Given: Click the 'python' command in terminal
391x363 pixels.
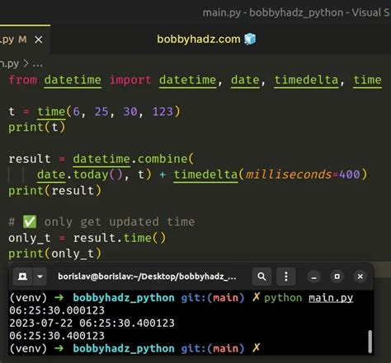Looking at the screenshot, I should (283, 298).
